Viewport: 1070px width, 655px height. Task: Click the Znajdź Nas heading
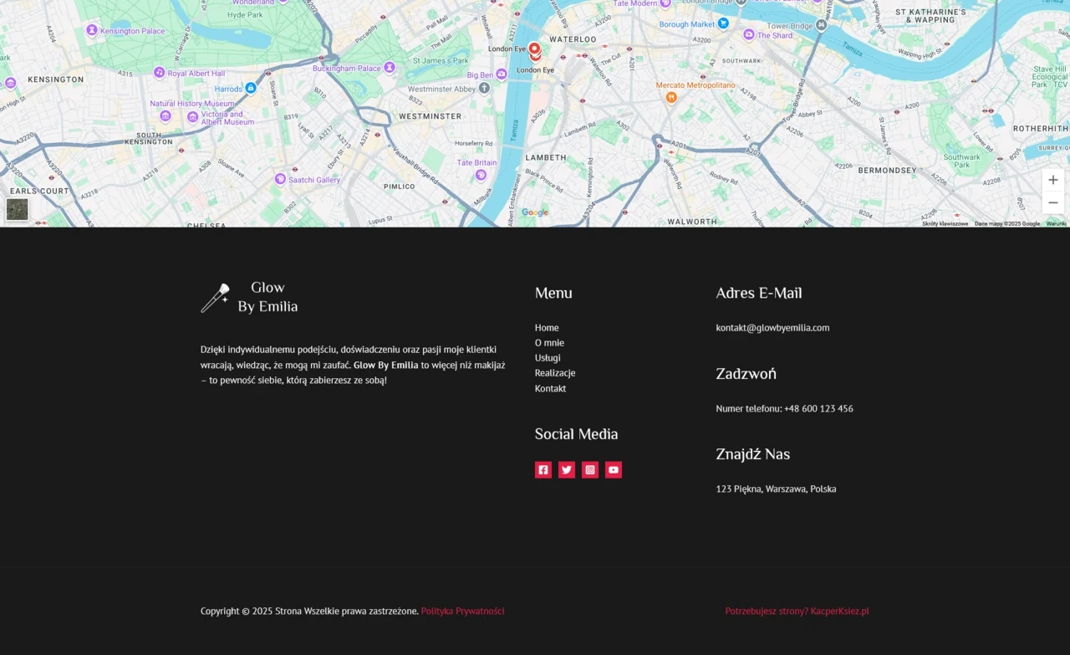[752, 454]
